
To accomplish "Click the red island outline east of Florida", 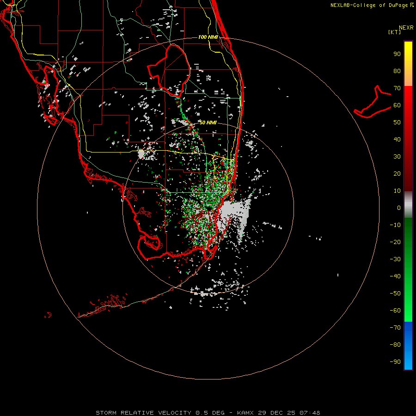I will pos(373,102).
